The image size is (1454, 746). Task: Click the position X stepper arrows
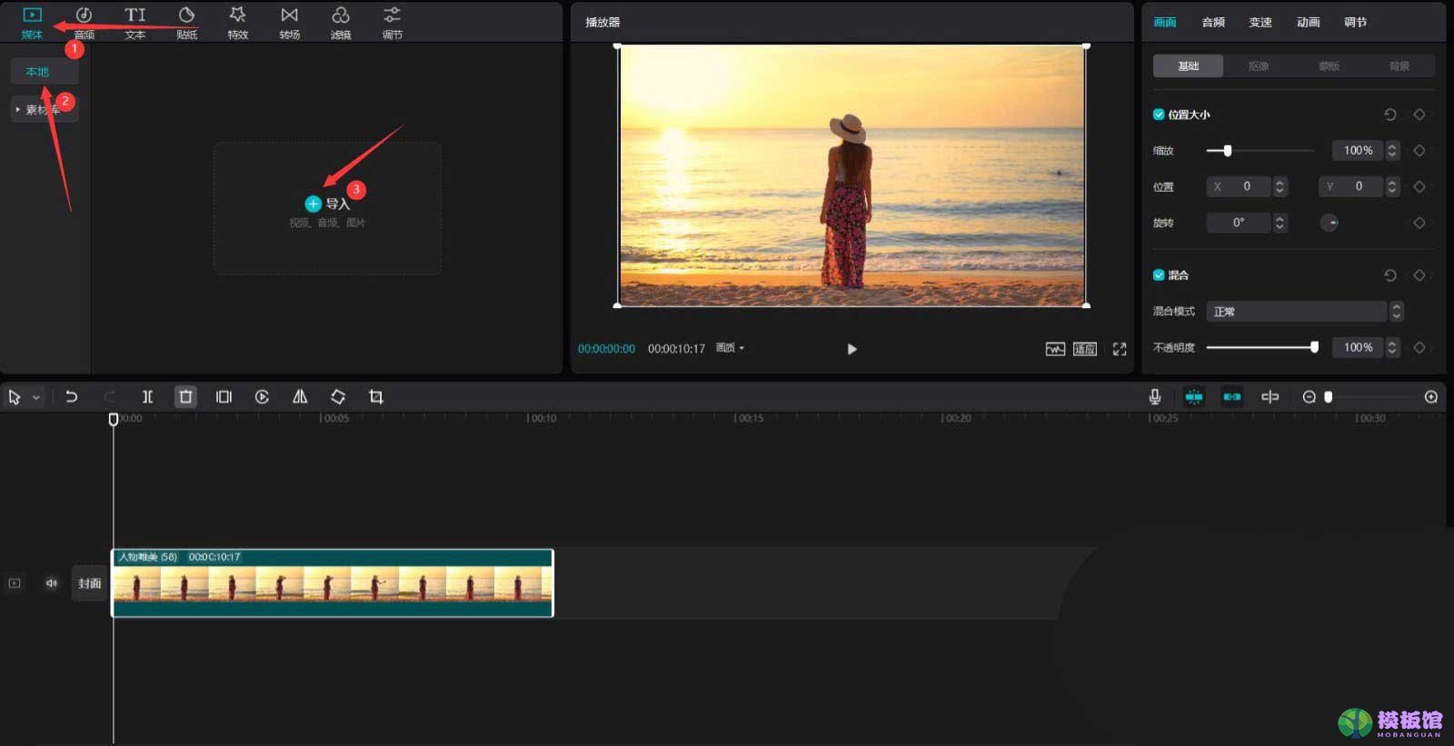click(1280, 186)
